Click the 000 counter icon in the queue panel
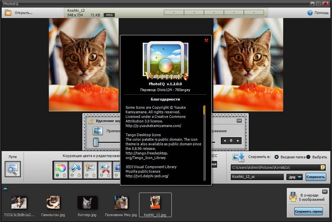332x222 pixels. [324, 192]
